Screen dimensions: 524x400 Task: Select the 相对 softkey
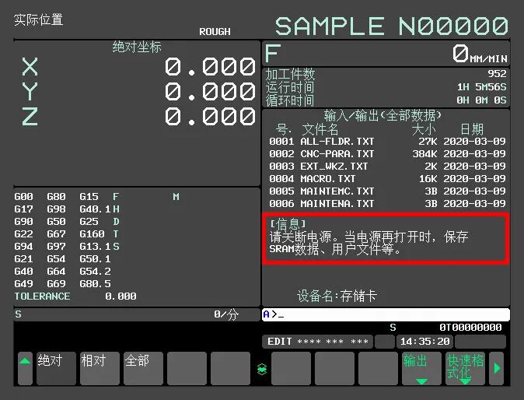coord(100,368)
